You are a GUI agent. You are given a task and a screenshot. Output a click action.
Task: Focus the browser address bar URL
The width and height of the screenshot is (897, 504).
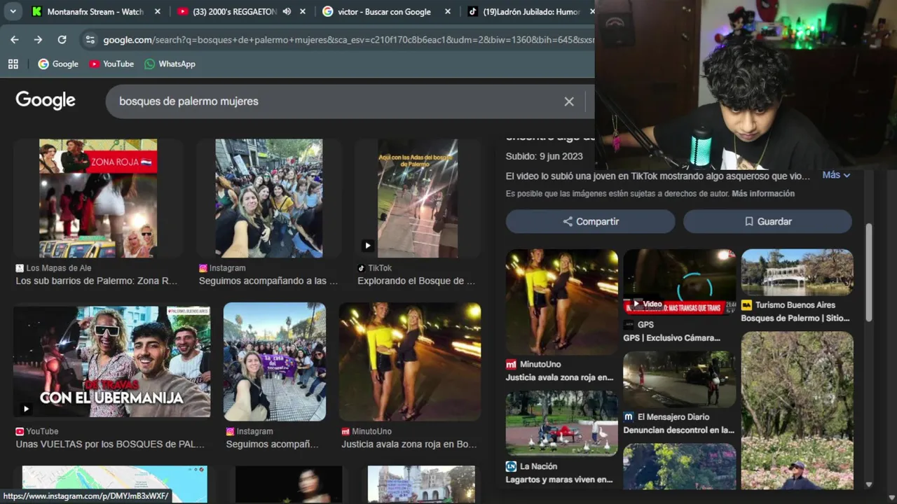(x=348, y=40)
